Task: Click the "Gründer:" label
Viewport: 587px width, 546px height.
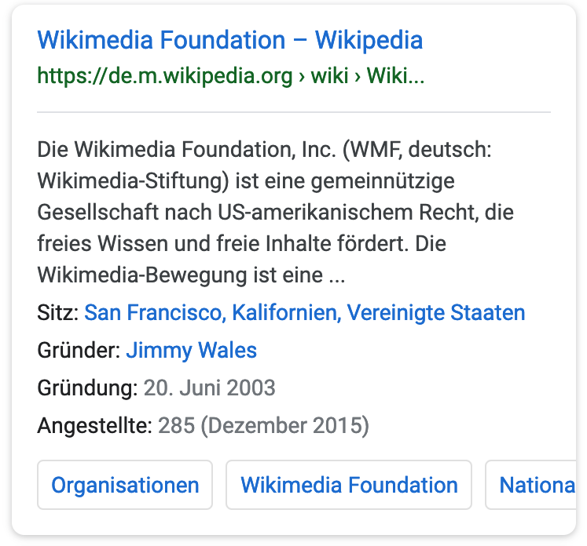Action: click(x=79, y=350)
